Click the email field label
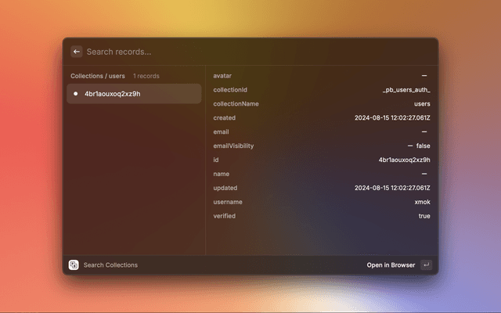 click(221, 131)
